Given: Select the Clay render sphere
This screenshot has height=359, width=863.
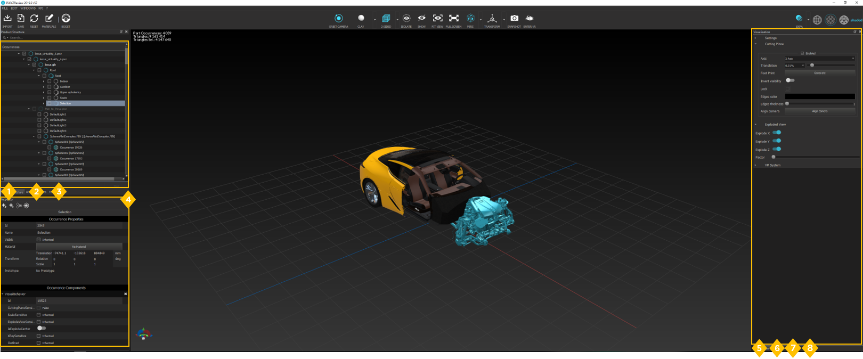Looking at the screenshot, I should (361, 18).
